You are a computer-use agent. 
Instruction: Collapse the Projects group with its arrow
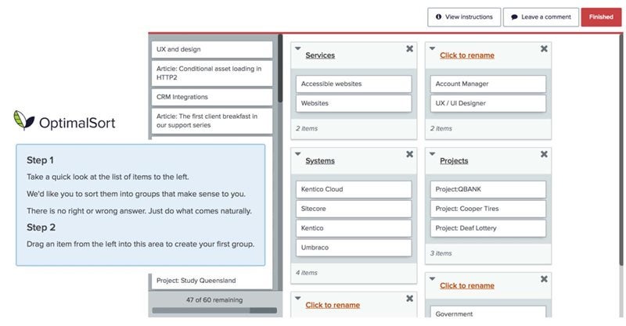[x=432, y=154]
